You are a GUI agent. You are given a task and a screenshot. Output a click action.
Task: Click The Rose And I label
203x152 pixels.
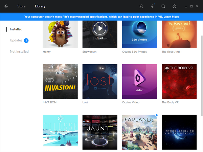click(172, 52)
